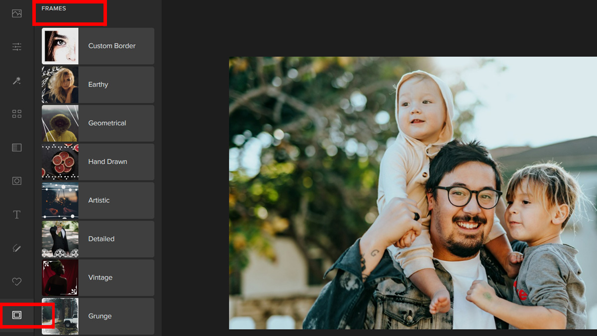Choose the Detailed frames label

pyautogui.click(x=101, y=239)
